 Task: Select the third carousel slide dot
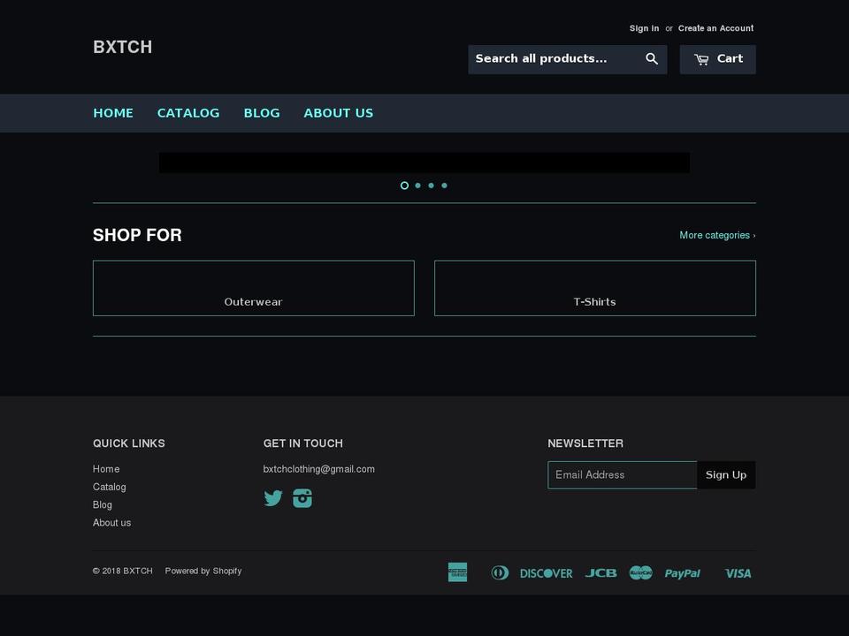pos(431,185)
